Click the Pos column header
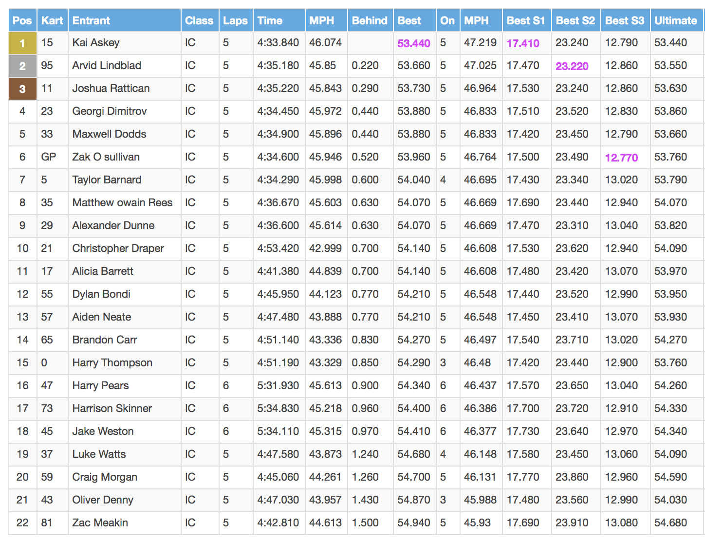 (22, 20)
